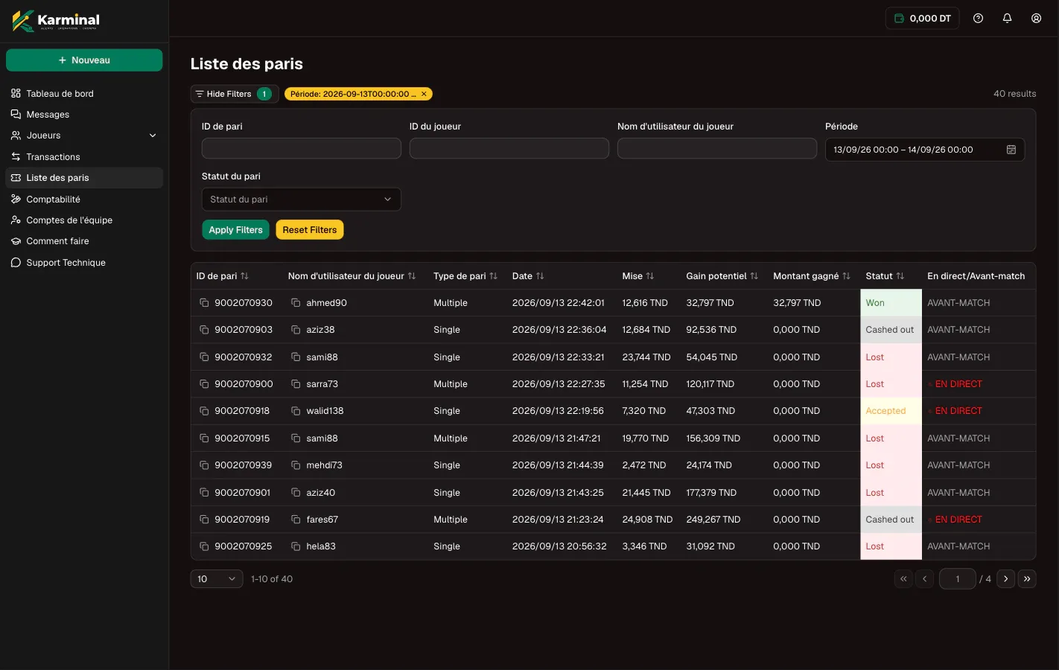The image size is (1059, 670).
Task: Focus the ID de pari input
Action: 302,149
